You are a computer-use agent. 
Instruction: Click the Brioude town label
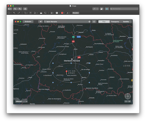pyautogui.click(x=92, y=98)
